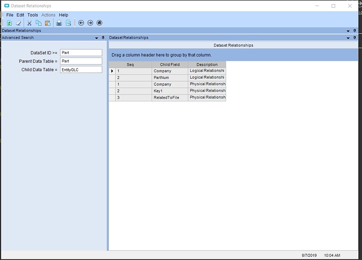Pin the right Dataset Relationships panel

pos(355,38)
